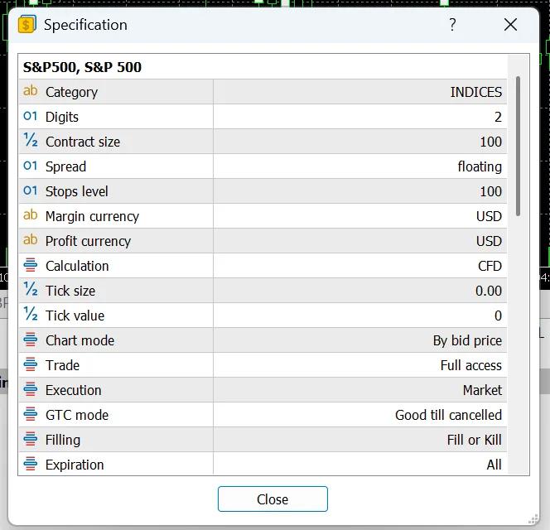Viewport: 550px width, 530px height.
Task: Click the Expiration value 'All'
Action: click(x=495, y=465)
